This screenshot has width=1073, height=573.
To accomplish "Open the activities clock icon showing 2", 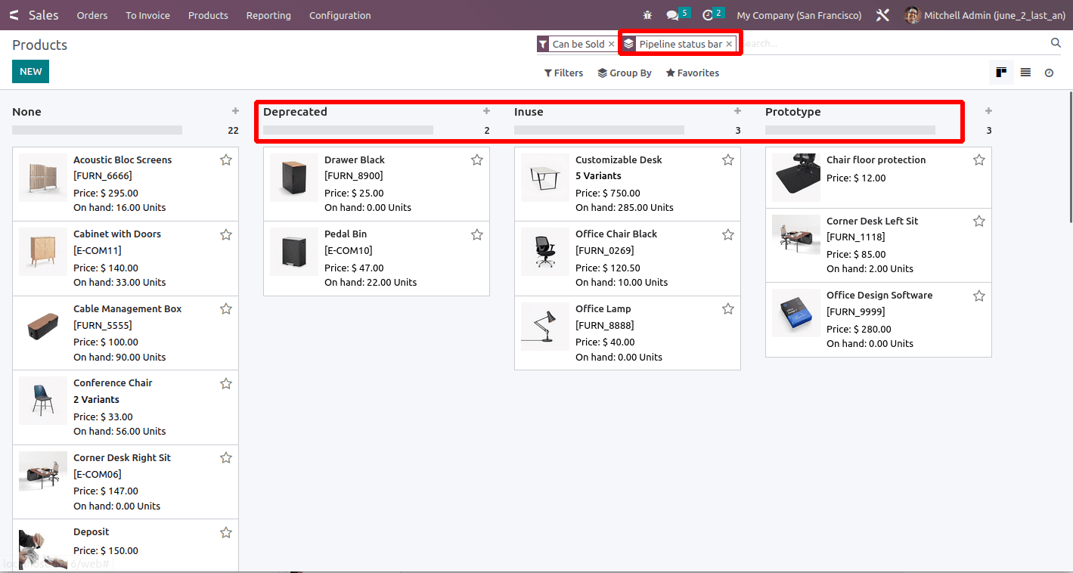I will point(707,14).
